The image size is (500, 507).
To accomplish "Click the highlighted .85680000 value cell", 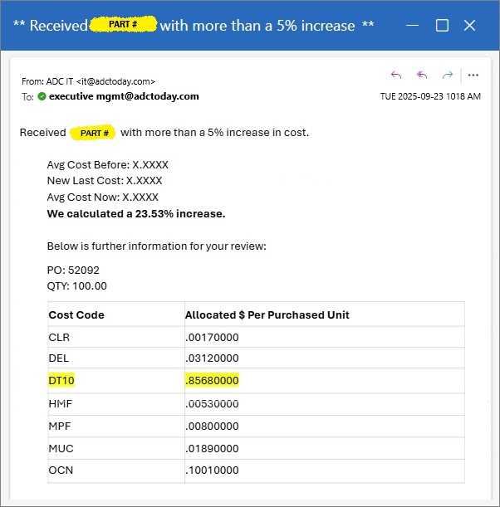I will click(x=212, y=381).
